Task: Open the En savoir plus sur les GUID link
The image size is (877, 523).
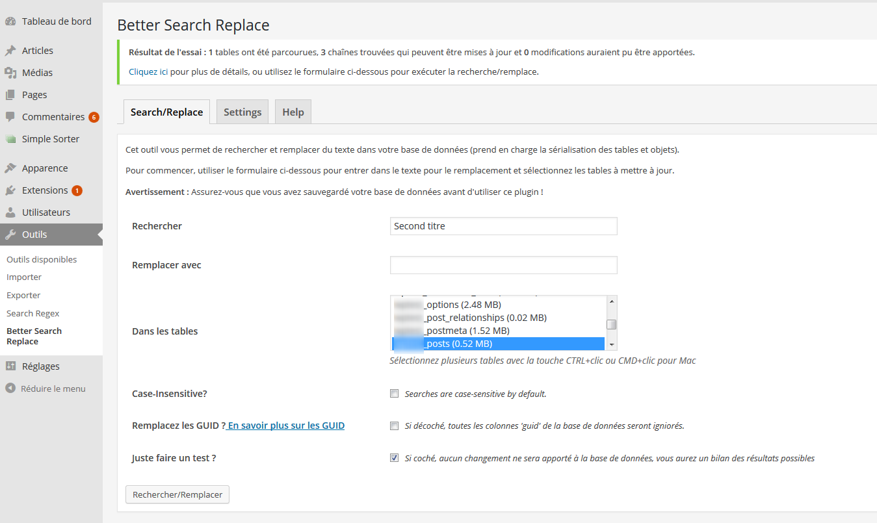Action: pyautogui.click(x=286, y=426)
